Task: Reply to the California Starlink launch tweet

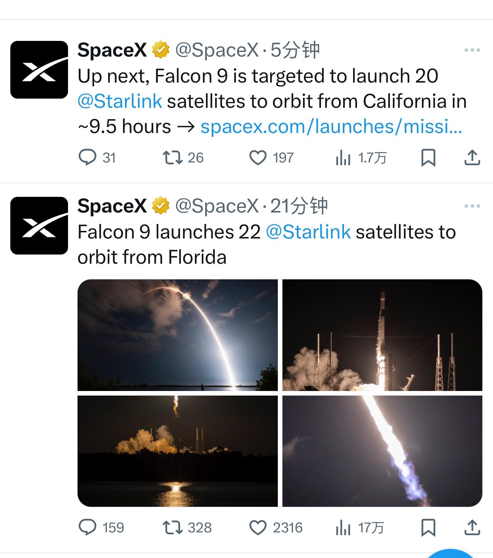Action: coord(88,157)
